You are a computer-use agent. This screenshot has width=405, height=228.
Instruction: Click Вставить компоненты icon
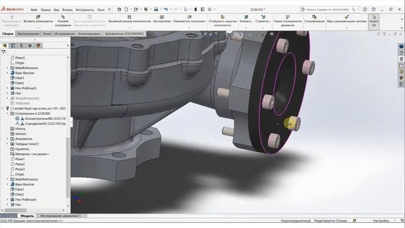pos(38,17)
